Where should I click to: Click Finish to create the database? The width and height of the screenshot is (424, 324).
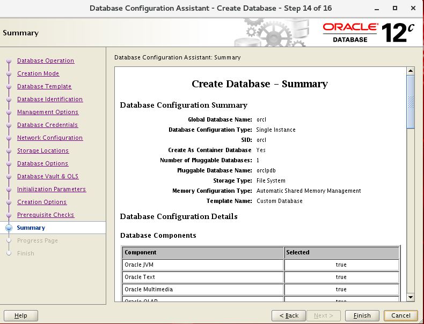tap(362, 315)
